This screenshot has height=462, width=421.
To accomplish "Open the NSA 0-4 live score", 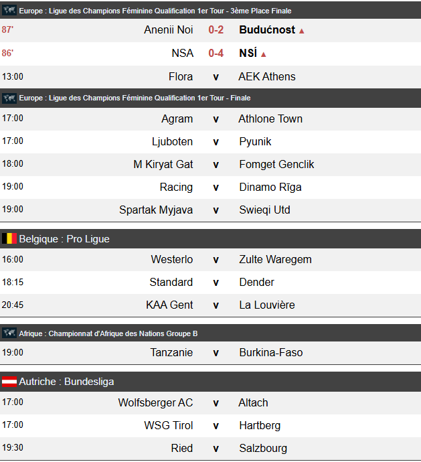I will pyautogui.click(x=216, y=54).
